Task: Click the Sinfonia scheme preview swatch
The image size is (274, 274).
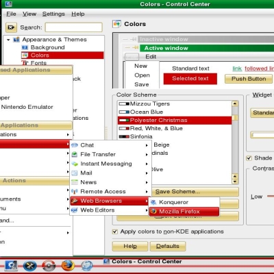Action: 124,136
